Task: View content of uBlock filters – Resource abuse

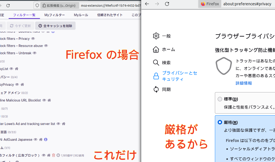Action: coord(46,46)
